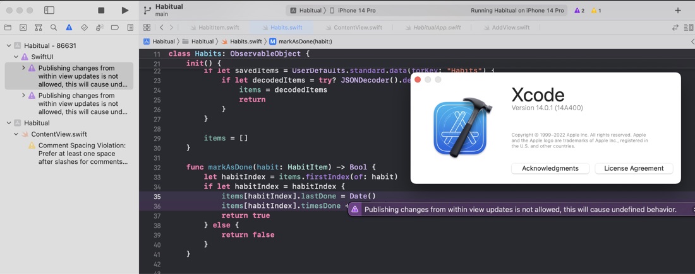Viewport: 695px width, 274px height.
Task: Open the Project navigator folder icon
Action: click(x=8, y=28)
